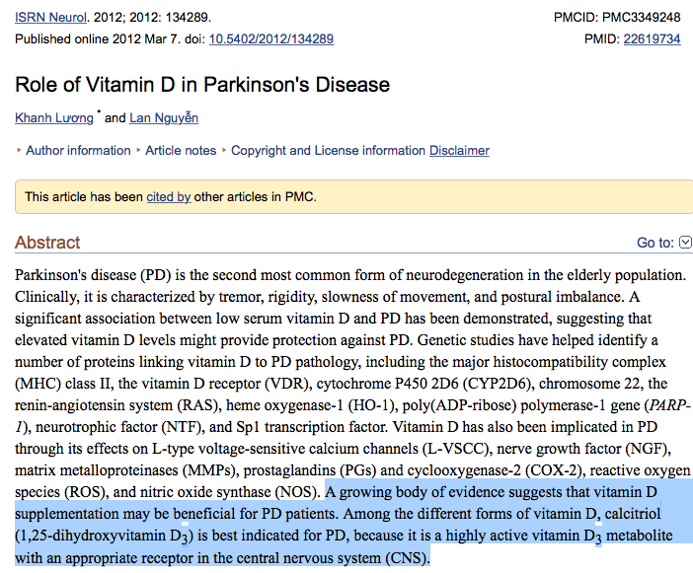Open the Disclaimer link
The height and width of the screenshot is (573, 693).
tap(459, 151)
